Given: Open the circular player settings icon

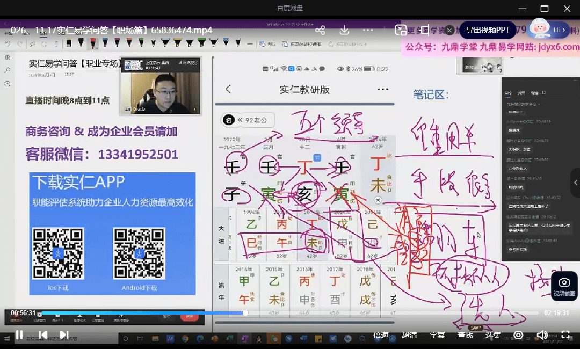Looking at the screenshot, I should pos(518,335).
